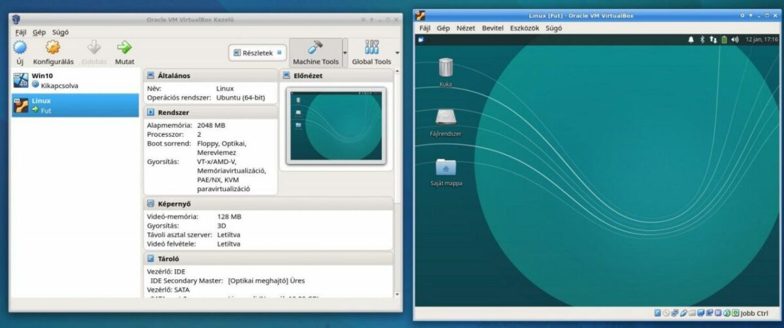Click the Bluetooth icon in guest panel
This screenshot has width=784, height=328.
point(703,40)
